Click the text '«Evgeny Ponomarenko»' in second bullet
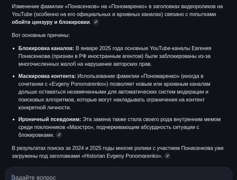237x180 pixels. point(78,84)
